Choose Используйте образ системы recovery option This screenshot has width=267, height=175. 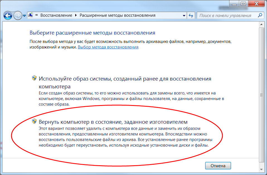pos(125,82)
